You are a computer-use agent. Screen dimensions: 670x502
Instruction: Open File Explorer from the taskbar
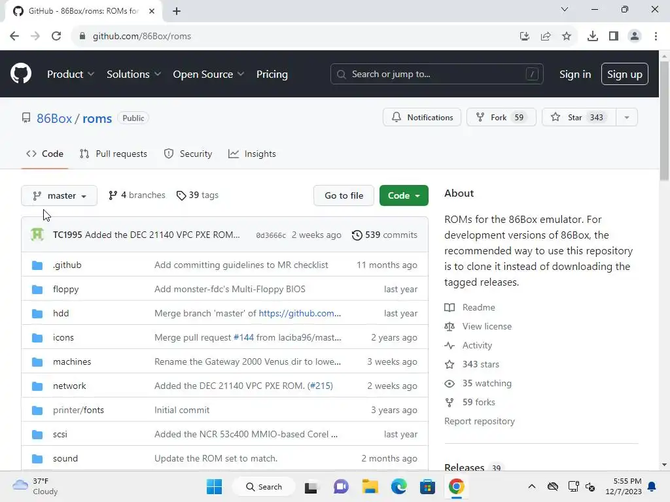click(370, 486)
